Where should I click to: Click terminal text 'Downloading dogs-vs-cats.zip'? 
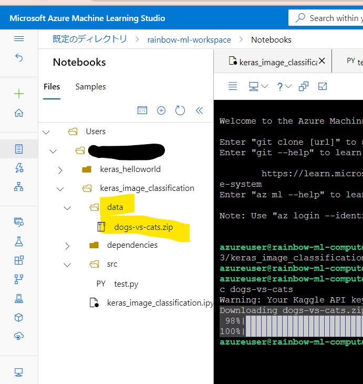tap(291, 310)
